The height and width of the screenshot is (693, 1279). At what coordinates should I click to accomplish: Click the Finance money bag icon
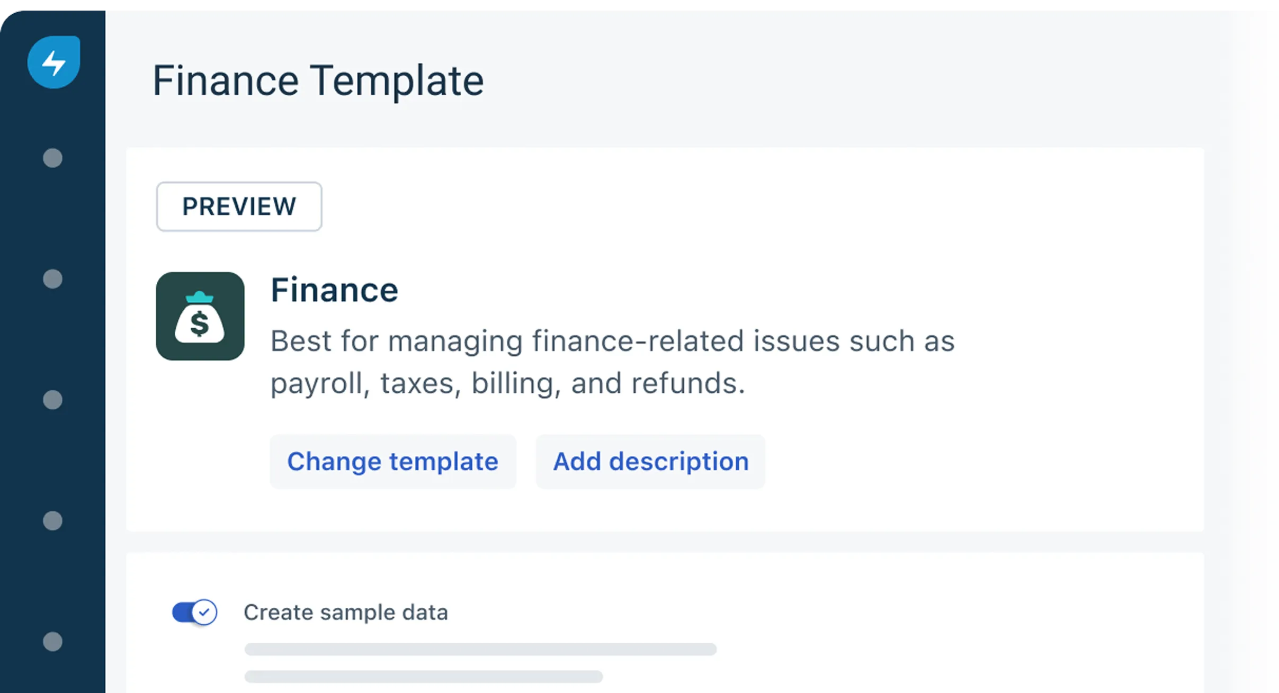200,316
